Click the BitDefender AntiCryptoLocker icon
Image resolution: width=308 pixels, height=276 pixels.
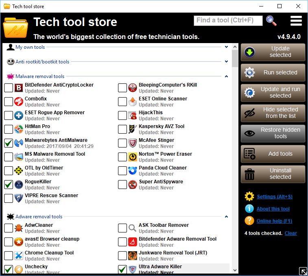coord(19,88)
